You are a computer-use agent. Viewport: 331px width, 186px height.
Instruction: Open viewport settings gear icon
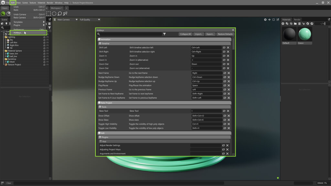pos(265,20)
